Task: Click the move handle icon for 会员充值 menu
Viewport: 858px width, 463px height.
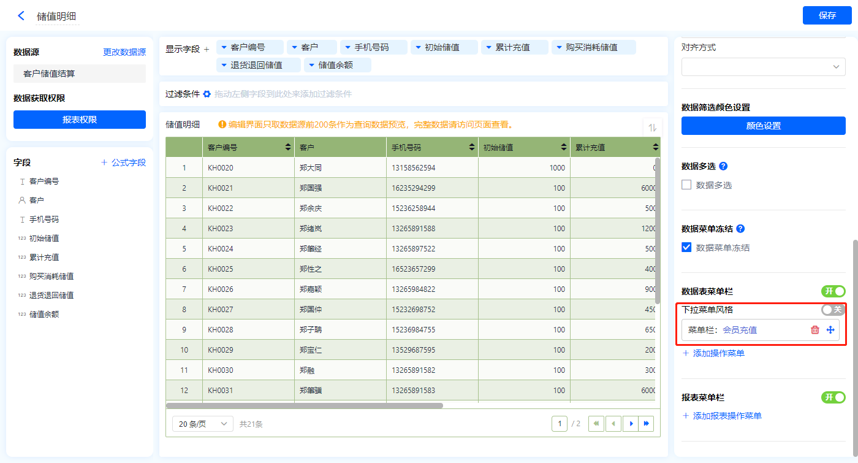Action: point(830,330)
